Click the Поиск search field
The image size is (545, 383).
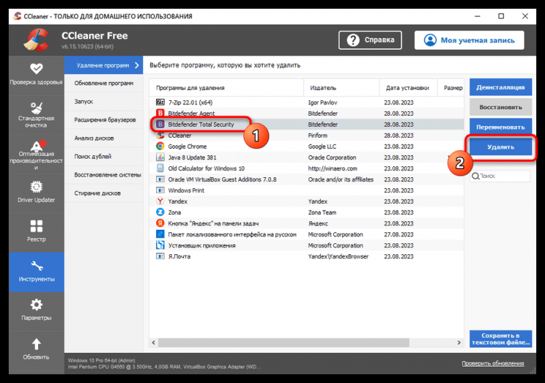501,176
